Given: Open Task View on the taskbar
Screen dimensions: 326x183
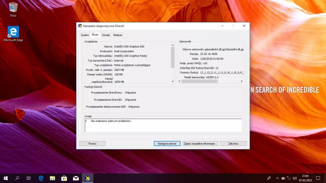Looking at the screenshot, I should pos(29,178).
